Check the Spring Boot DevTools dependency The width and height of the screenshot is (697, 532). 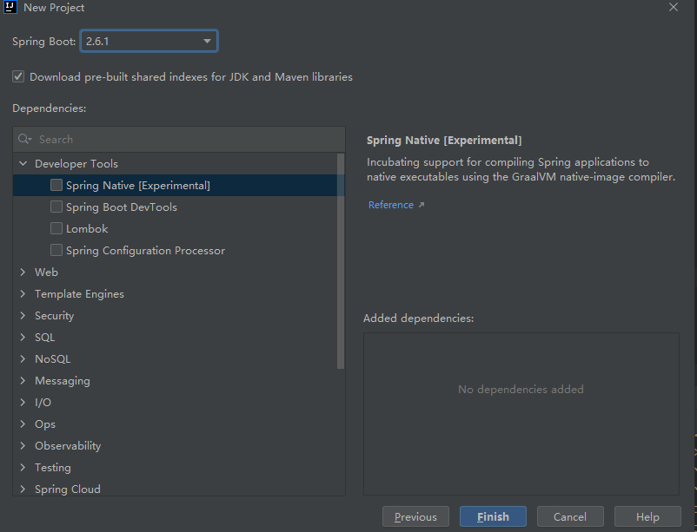(56, 207)
